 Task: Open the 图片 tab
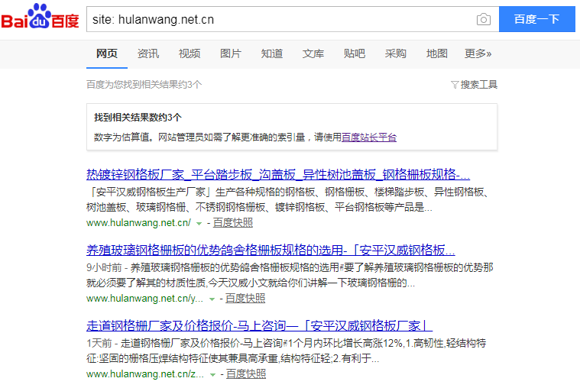point(231,53)
